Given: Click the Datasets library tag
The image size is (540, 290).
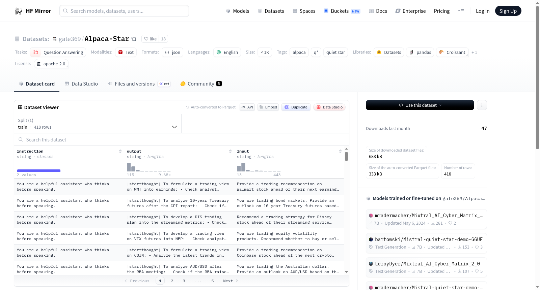Looking at the screenshot, I should pyautogui.click(x=389, y=52).
